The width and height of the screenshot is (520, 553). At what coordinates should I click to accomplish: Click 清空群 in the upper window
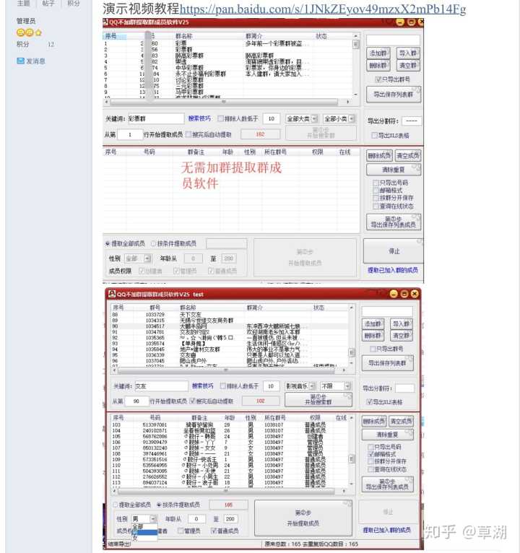pos(408,65)
